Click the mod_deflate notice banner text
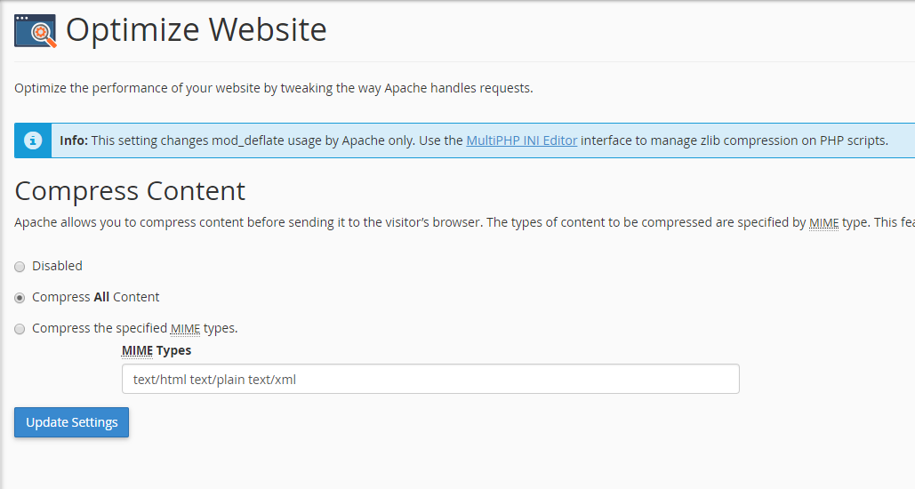Viewport: 915px width, 489px height. (474, 140)
